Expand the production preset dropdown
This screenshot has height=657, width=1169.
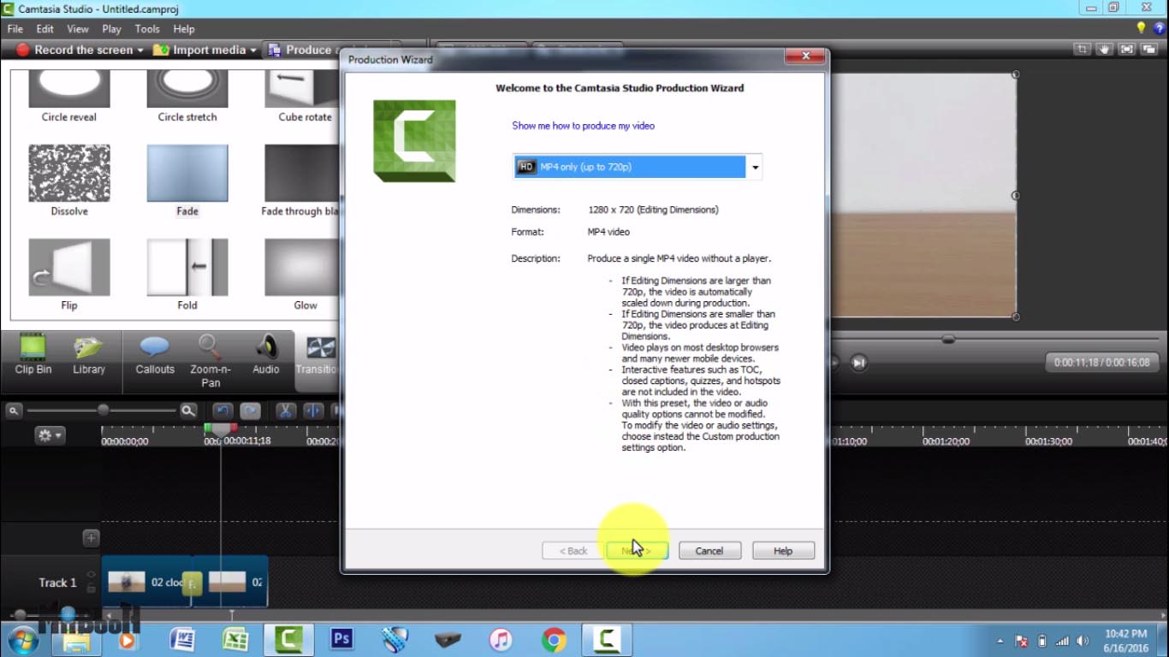[x=755, y=167]
